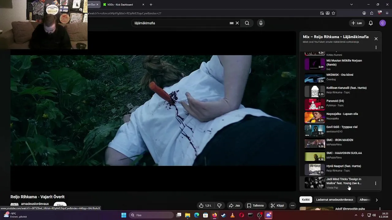Screen dimensions: 392x220
Task: Share the video with Jaa button
Action: pos(234,206)
